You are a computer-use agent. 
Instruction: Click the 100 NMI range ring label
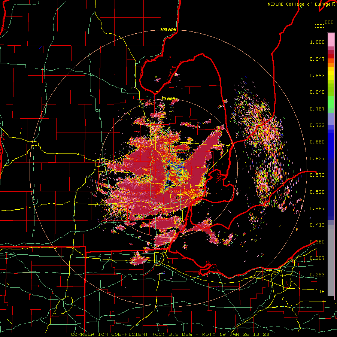[168, 30]
